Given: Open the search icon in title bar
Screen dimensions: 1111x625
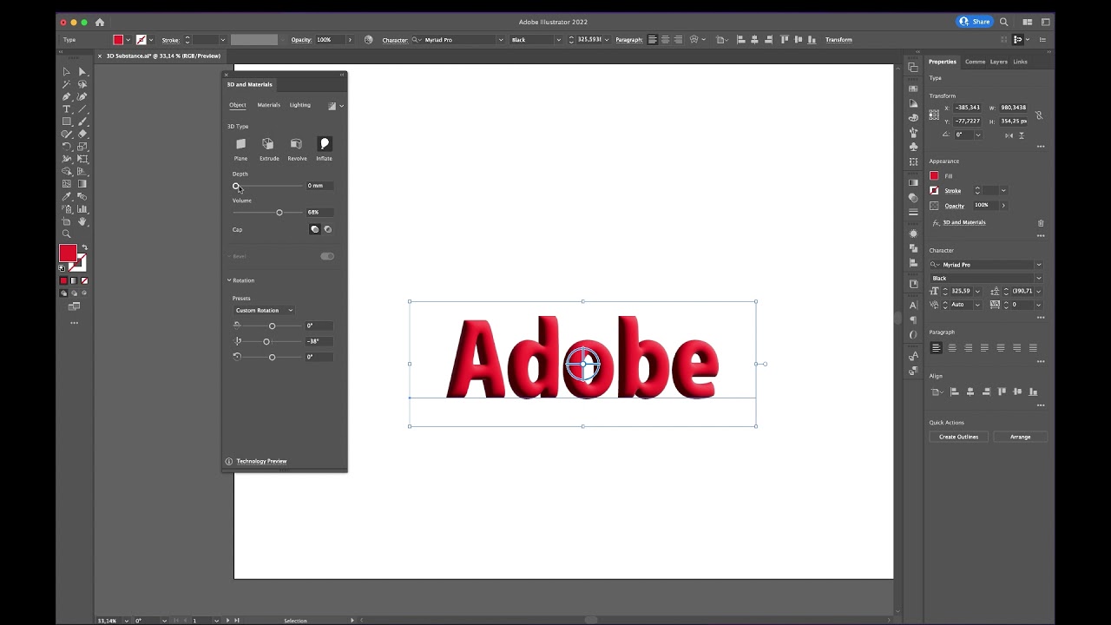Looking at the screenshot, I should click(x=1004, y=22).
